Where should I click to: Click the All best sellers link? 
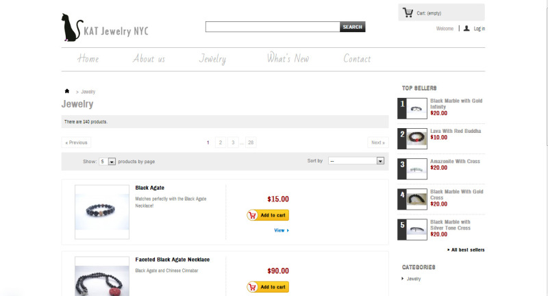pyautogui.click(x=467, y=250)
